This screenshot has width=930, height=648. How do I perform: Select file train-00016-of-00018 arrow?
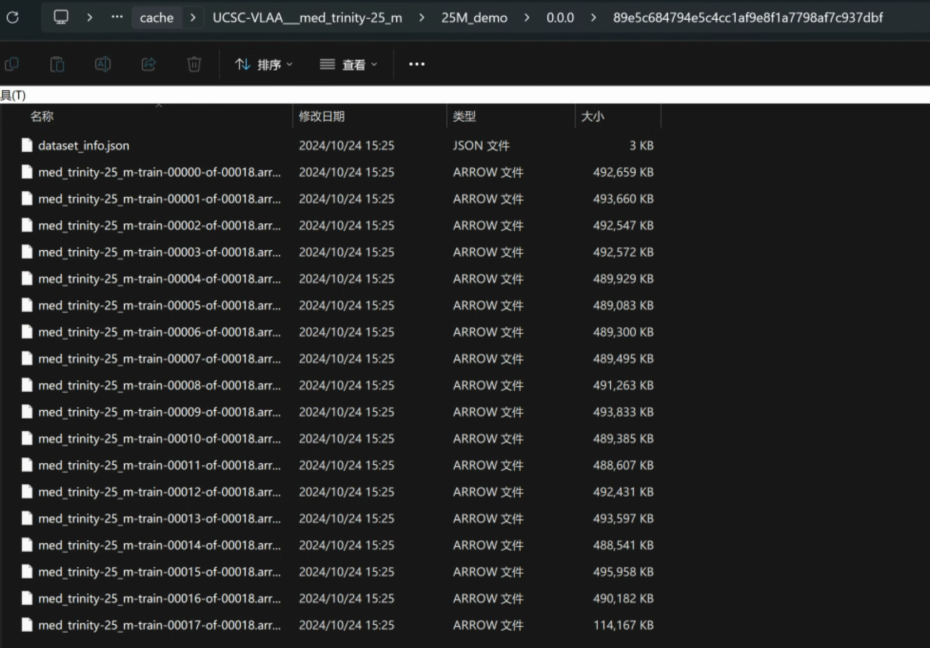159,599
